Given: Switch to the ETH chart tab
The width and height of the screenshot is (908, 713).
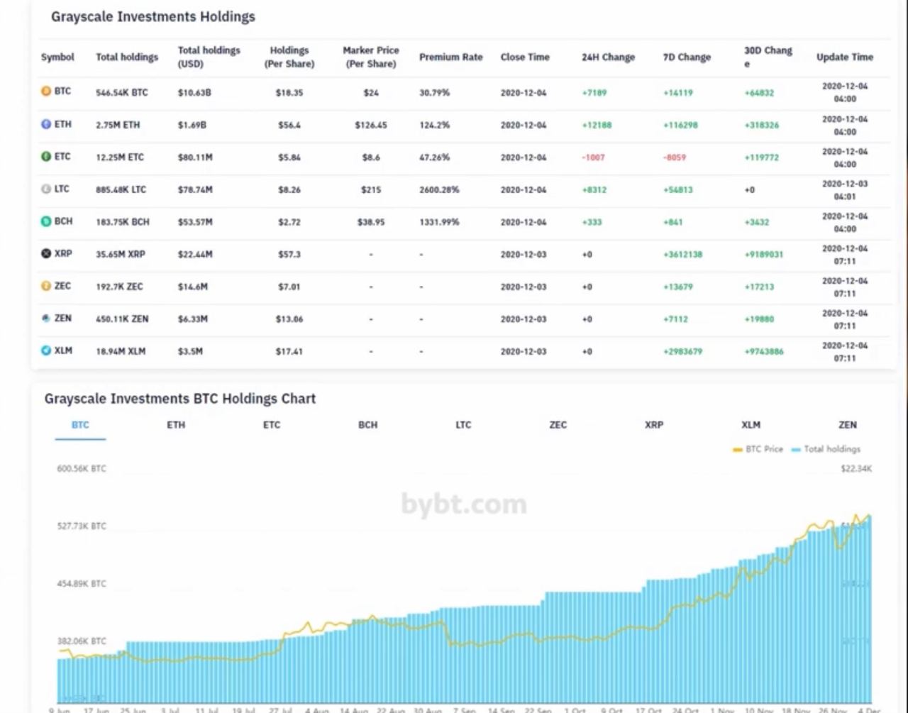Looking at the screenshot, I should [x=176, y=425].
